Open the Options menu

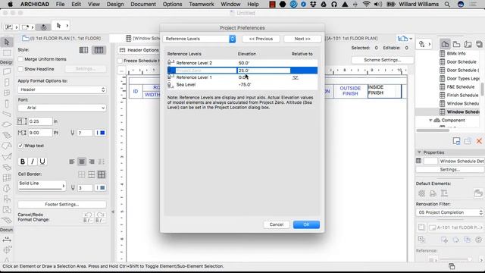[x=172, y=5]
